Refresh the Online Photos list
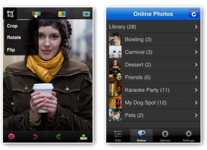This screenshot has height=150, width=207. click(x=194, y=14)
